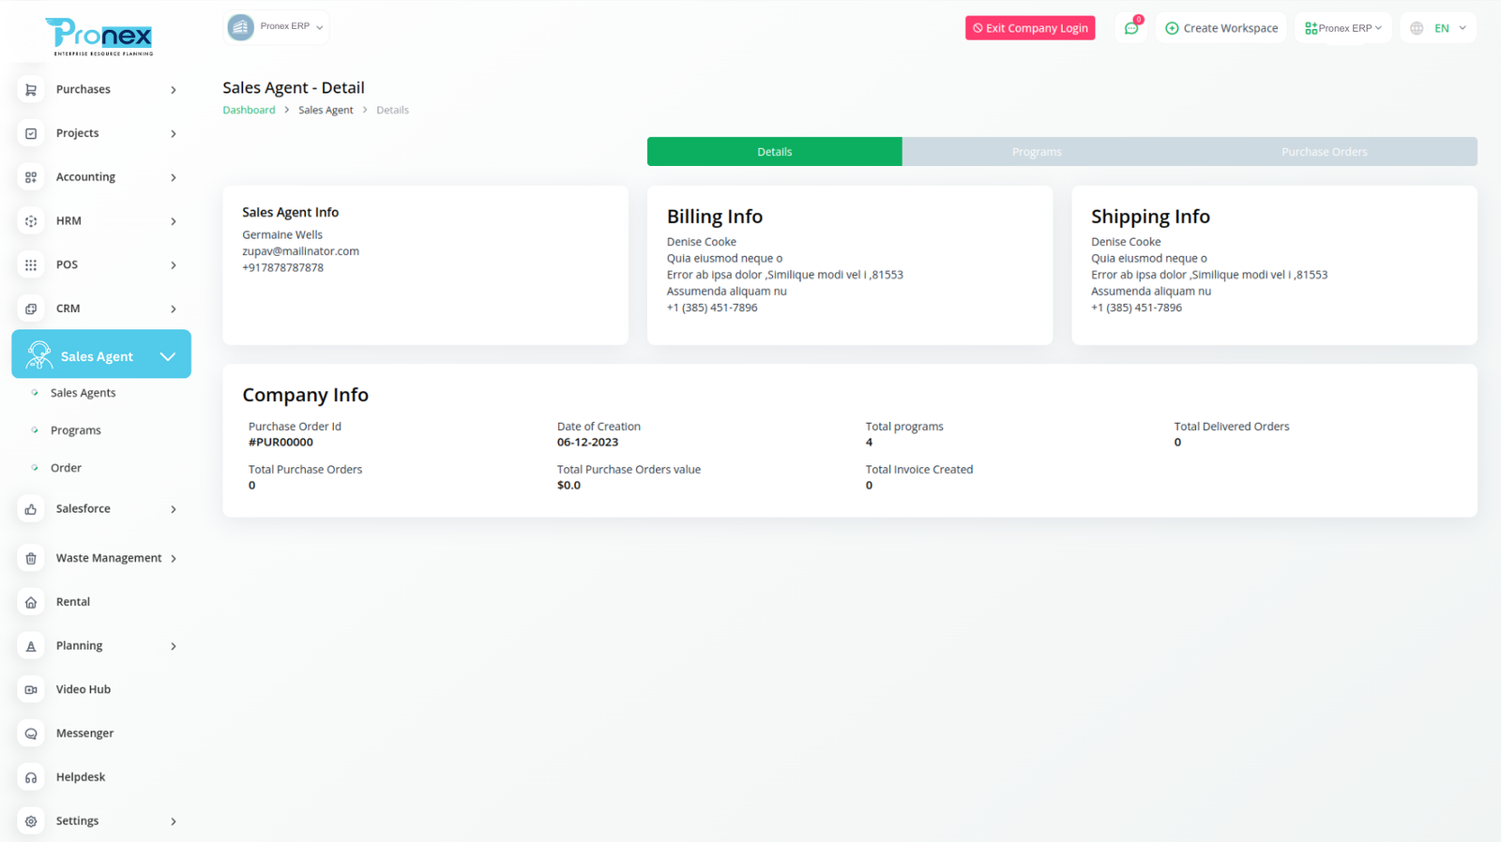Click the Exit Company Login button

tap(1030, 28)
